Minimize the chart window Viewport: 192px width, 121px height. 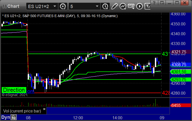169,3
